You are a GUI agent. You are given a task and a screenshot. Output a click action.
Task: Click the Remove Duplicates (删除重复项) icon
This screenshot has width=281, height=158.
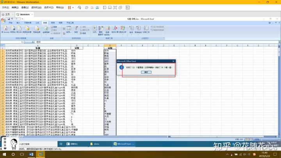[101, 30]
